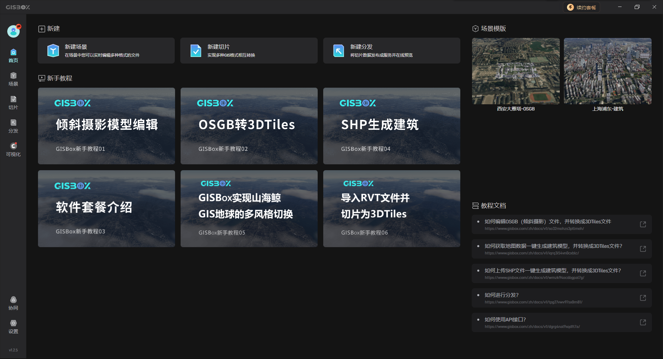This screenshot has width=663, height=359.
Task: Start 新建切片 tiling card
Action: coord(249,51)
